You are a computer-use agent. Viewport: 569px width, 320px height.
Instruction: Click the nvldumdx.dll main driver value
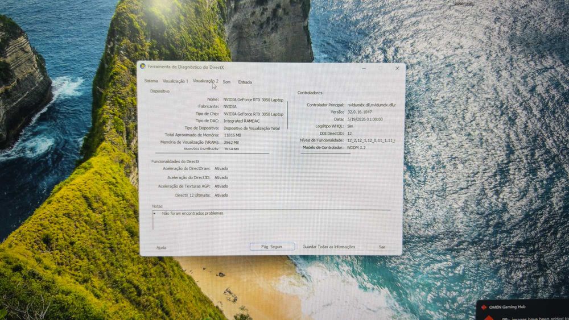tap(372, 105)
